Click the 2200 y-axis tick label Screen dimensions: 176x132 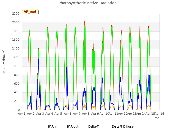point(16,13)
